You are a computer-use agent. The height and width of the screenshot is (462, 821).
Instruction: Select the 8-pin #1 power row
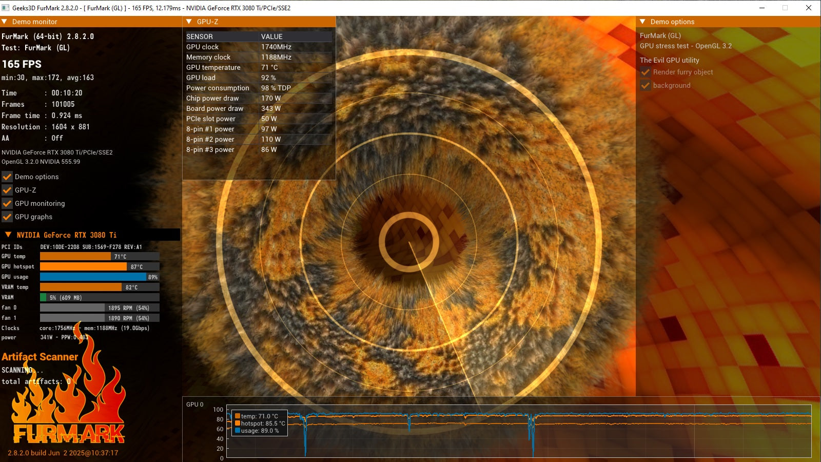[x=259, y=129]
